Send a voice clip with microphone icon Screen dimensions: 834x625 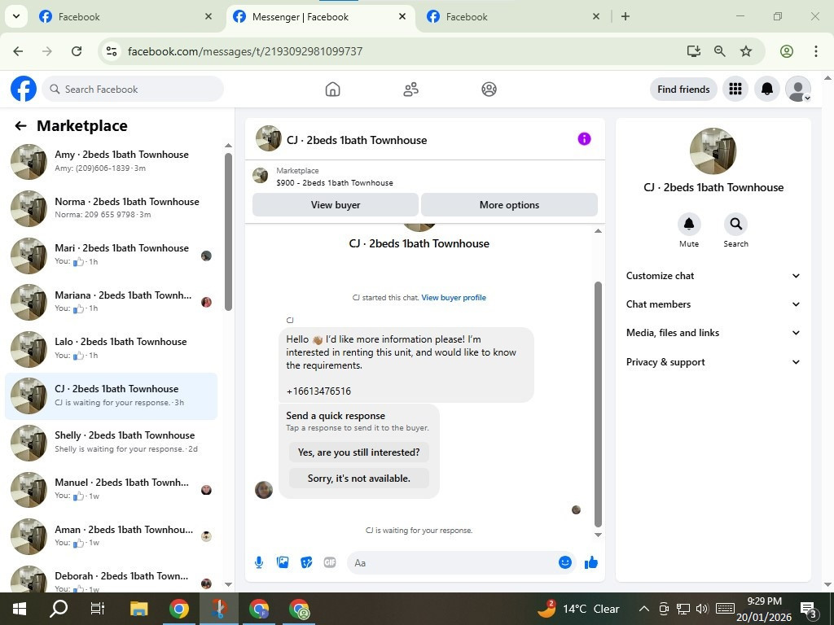(x=259, y=562)
